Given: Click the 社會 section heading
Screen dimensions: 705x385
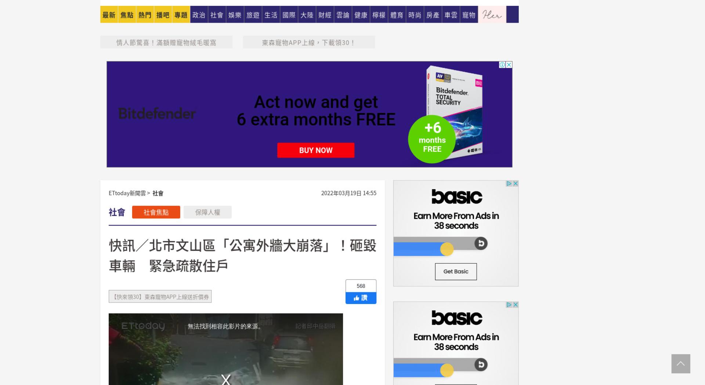Looking at the screenshot, I should 117,212.
